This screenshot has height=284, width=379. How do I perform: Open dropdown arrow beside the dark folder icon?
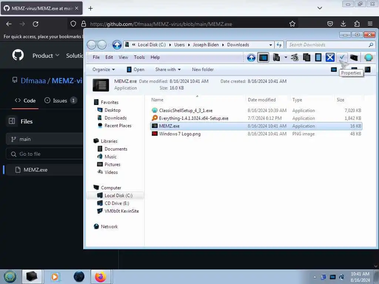(x=286, y=57)
